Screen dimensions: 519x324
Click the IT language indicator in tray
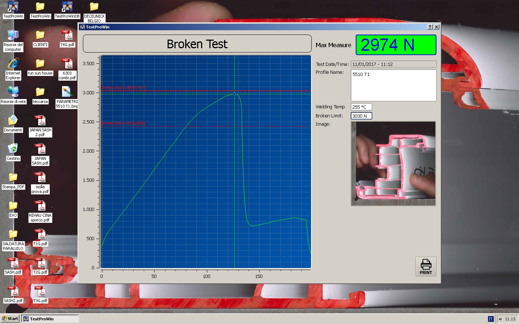pyautogui.click(x=490, y=319)
